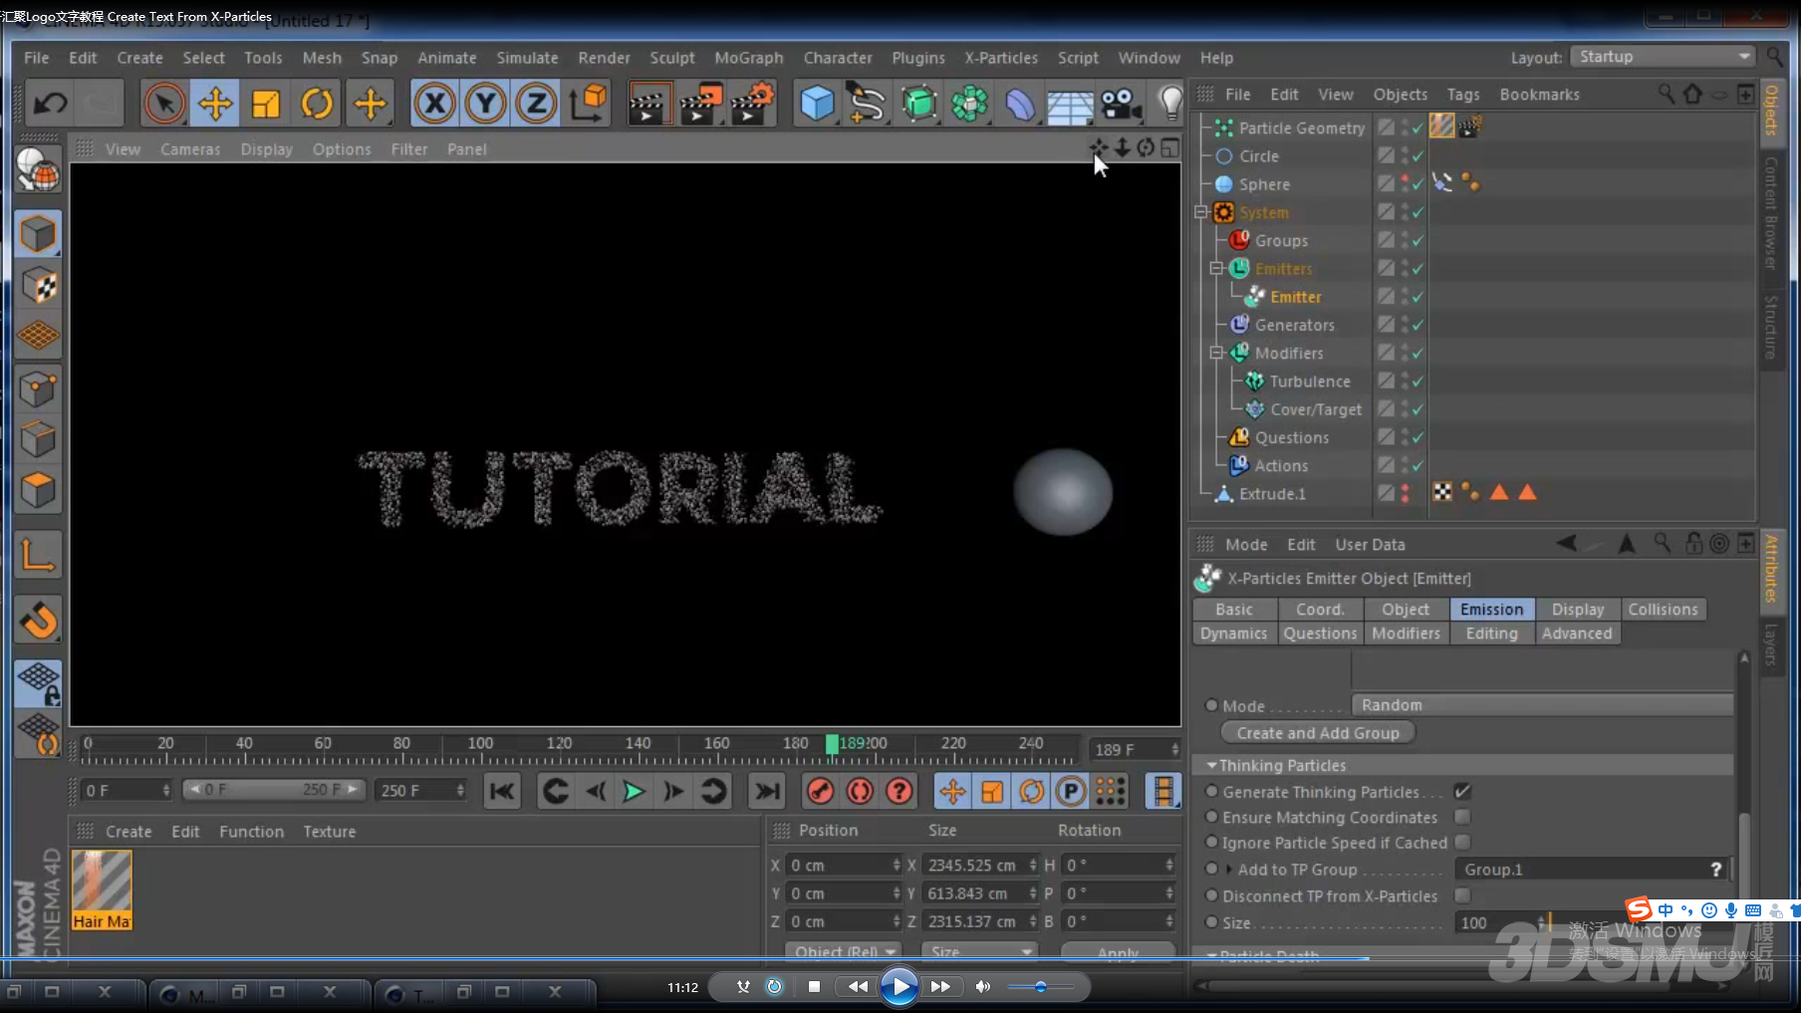Collapse the Emitters tree node
1801x1013 pixels.
pos(1216,268)
